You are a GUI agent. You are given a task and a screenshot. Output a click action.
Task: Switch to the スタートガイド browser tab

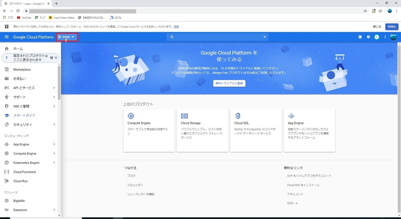[23, 4]
